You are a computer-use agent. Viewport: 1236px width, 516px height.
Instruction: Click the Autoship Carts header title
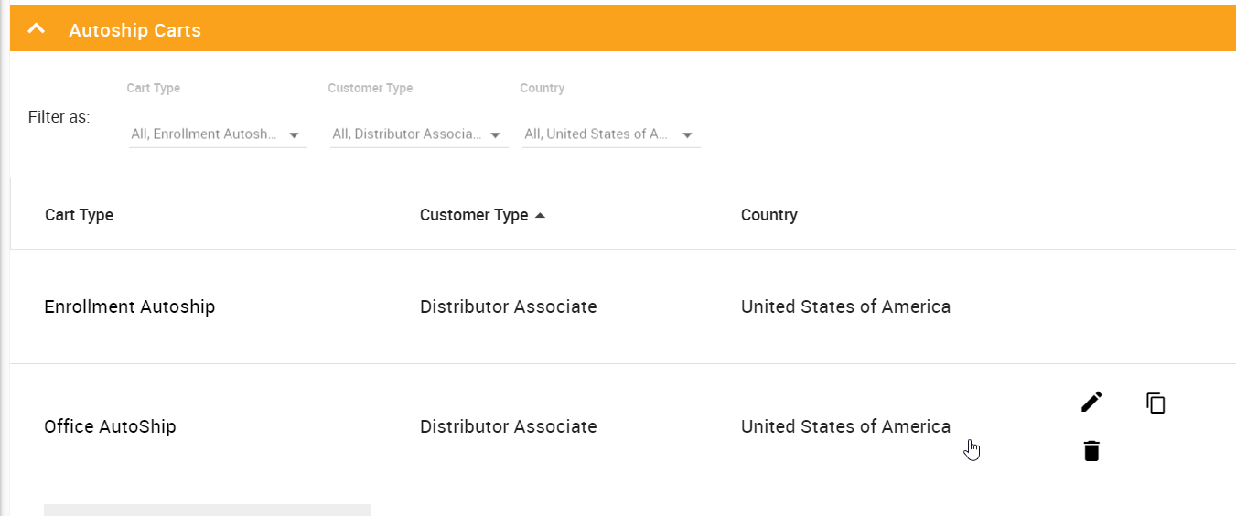pos(134,30)
